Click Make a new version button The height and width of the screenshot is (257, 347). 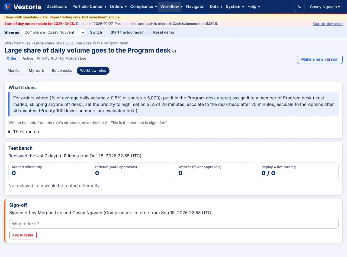[320, 59]
